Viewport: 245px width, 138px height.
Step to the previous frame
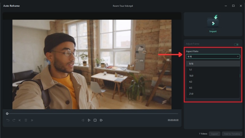click(x=83, y=120)
